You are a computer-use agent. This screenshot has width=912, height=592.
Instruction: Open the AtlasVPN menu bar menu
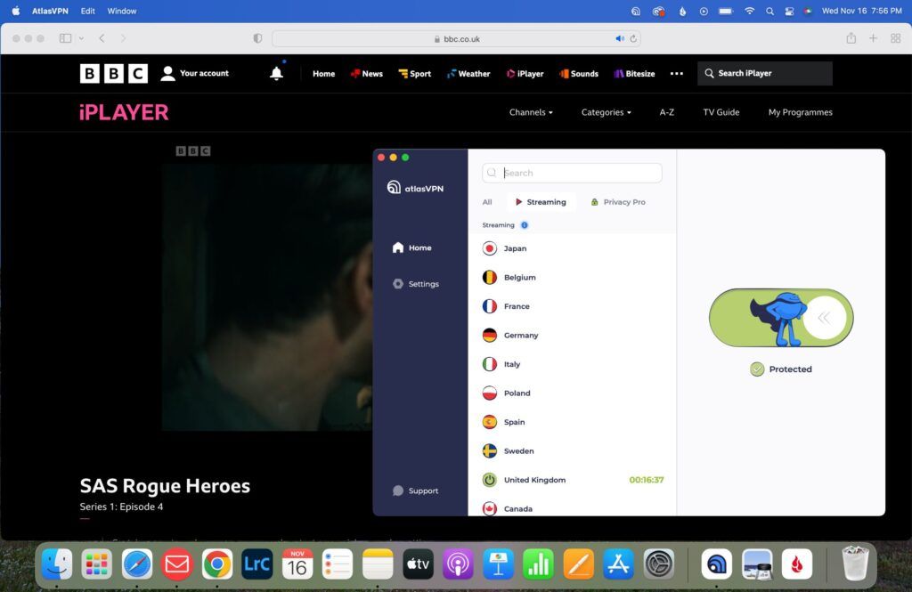tap(50, 11)
